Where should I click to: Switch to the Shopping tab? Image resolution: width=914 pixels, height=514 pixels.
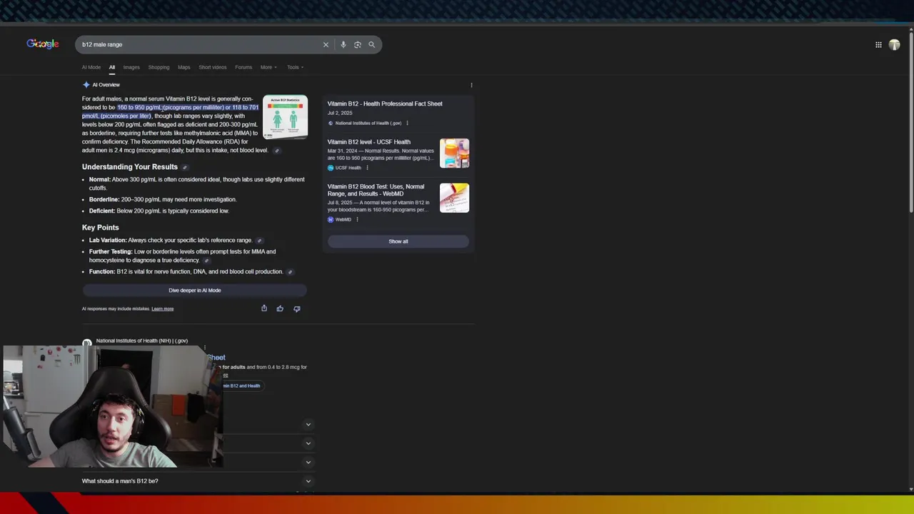point(159,67)
